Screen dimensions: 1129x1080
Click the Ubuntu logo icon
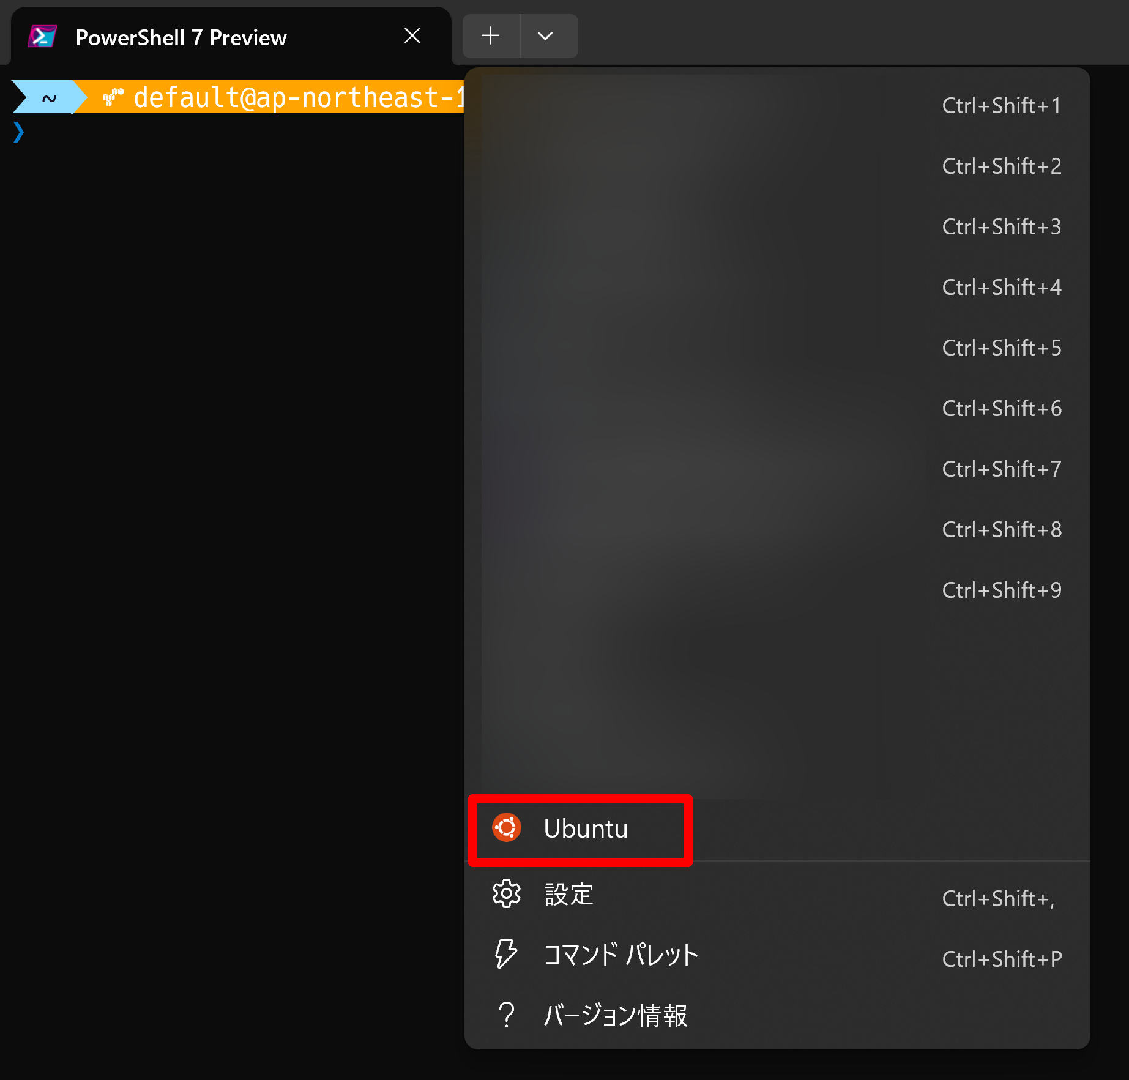507,828
